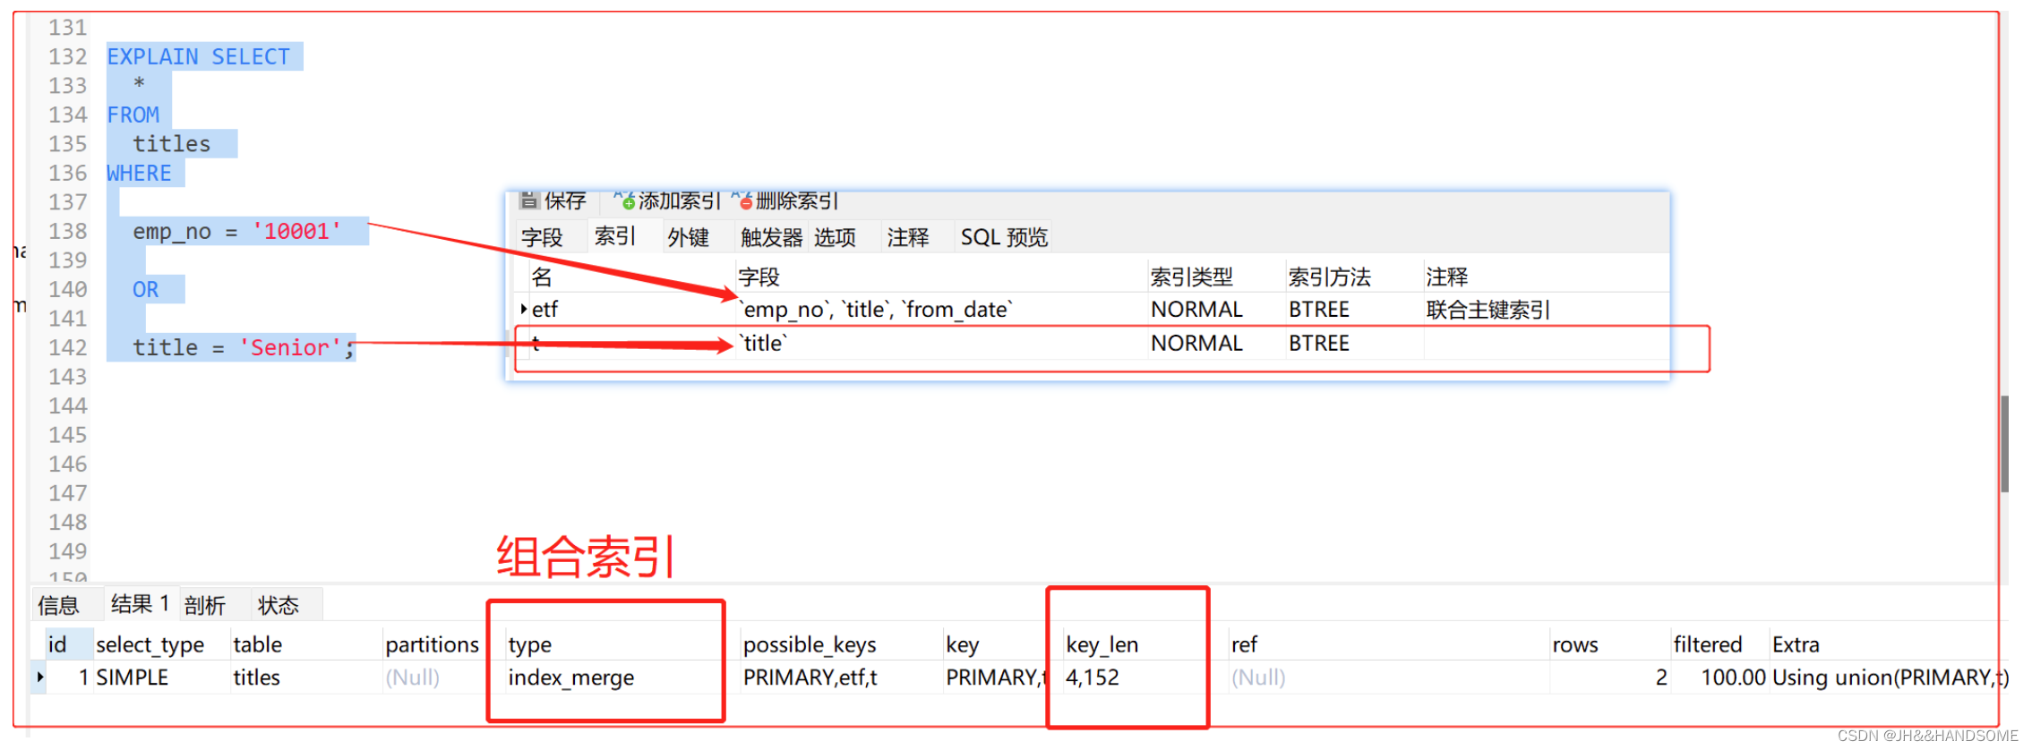Click the 保存 toolbar button

point(553,200)
